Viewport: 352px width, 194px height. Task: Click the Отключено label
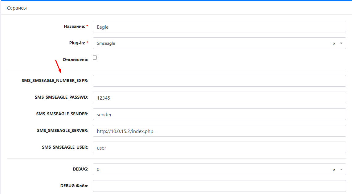76,60
